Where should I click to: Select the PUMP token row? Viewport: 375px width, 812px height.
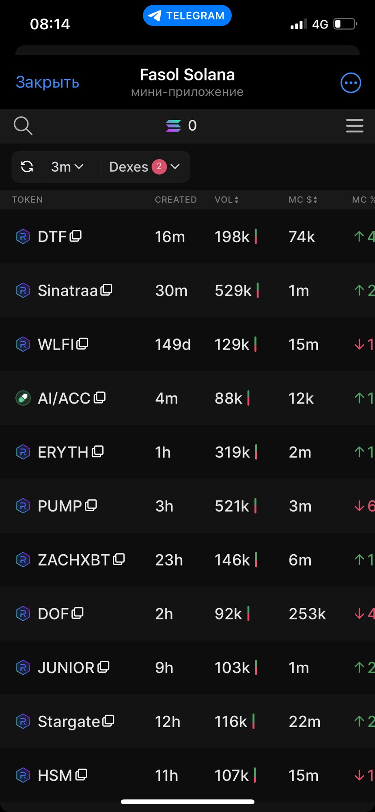(187, 506)
